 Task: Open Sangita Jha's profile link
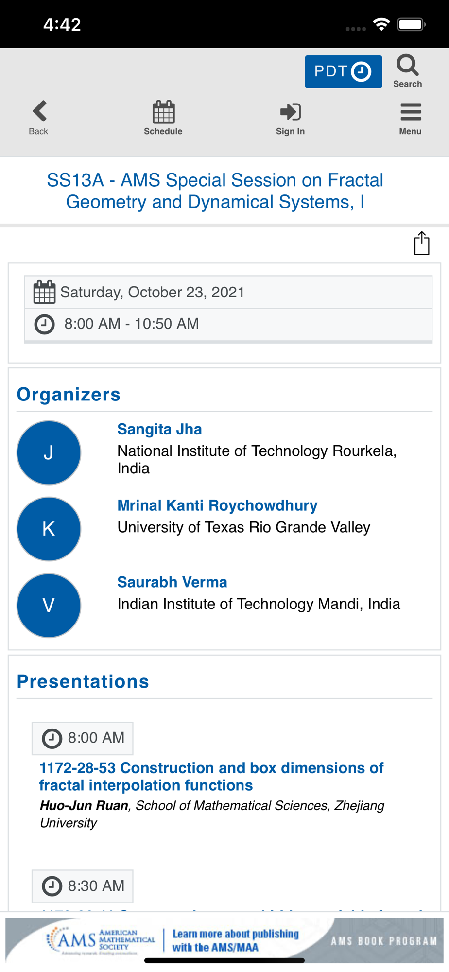(x=159, y=429)
